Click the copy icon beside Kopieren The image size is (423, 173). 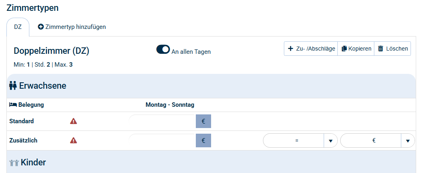(x=344, y=49)
